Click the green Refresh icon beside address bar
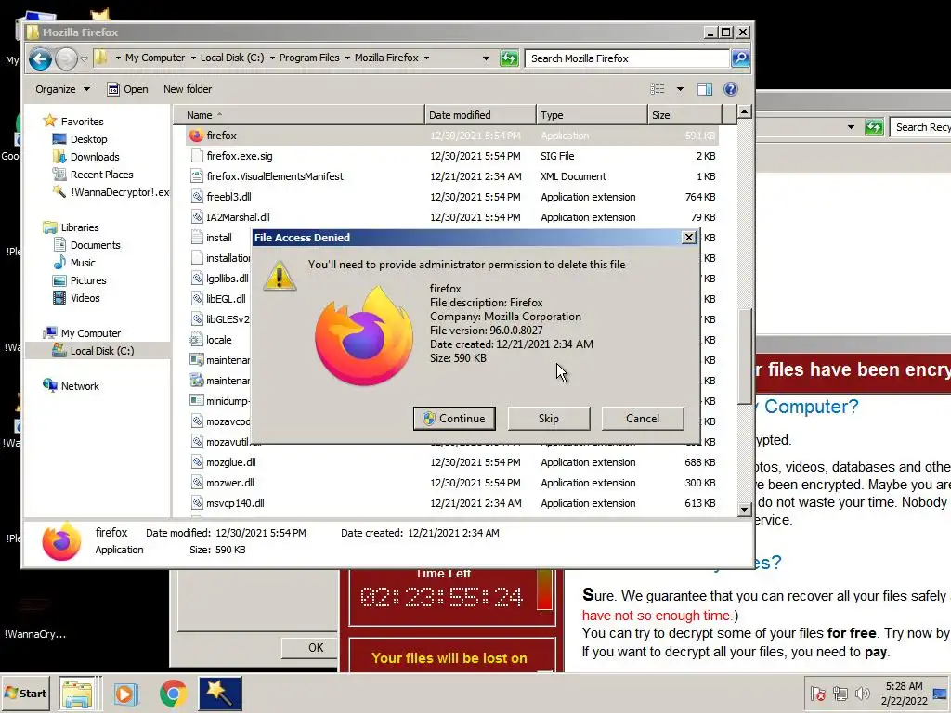The width and height of the screenshot is (951, 713). coord(509,58)
